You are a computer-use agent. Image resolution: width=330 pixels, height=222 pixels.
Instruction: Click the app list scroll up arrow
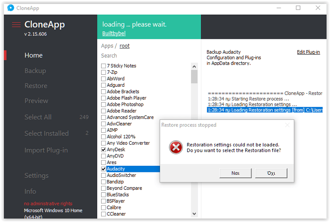pos(194,66)
